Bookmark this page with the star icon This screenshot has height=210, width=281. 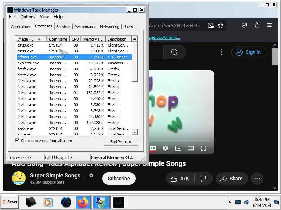(221, 25)
